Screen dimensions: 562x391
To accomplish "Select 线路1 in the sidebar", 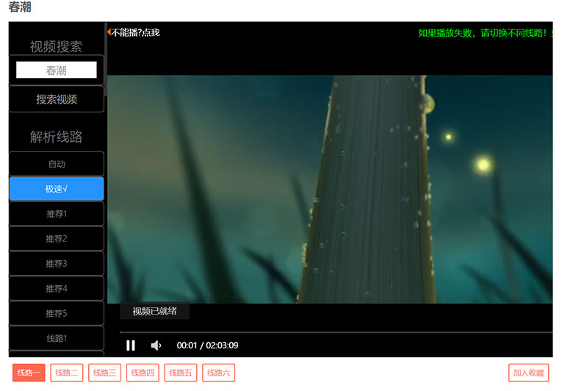I will tap(57, 338).
